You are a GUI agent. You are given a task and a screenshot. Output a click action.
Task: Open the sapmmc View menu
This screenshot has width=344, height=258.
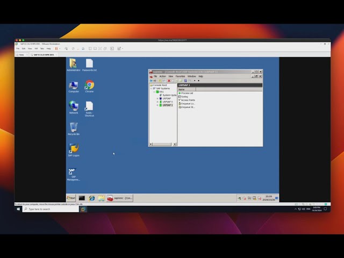(x=171, y=76)
